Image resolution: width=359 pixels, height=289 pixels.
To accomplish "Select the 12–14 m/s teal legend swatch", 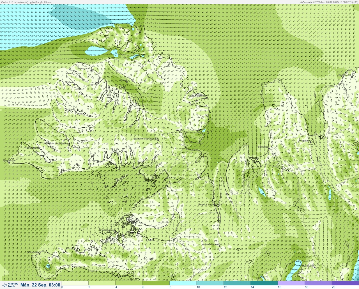I will [237, 283].
